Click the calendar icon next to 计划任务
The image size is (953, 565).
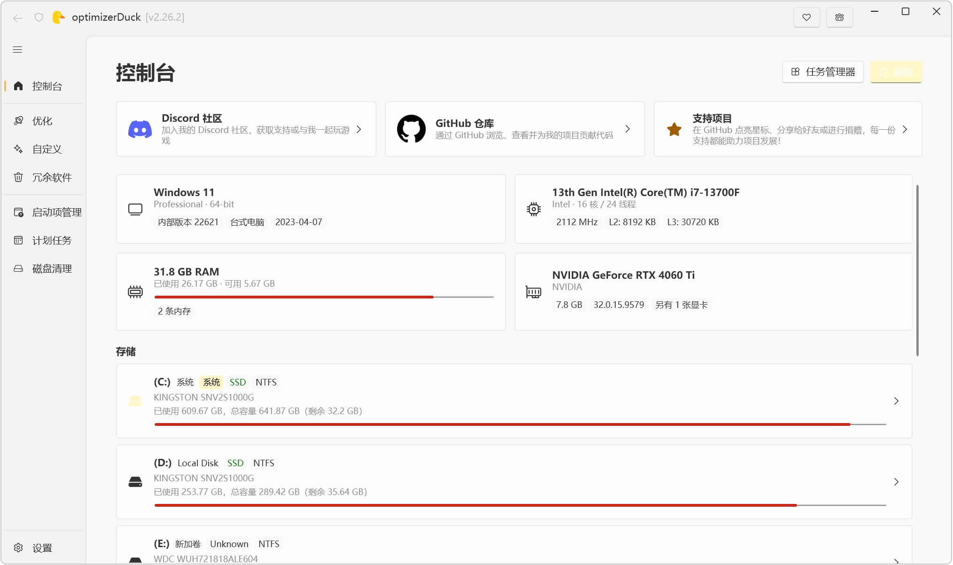(18, 240)
